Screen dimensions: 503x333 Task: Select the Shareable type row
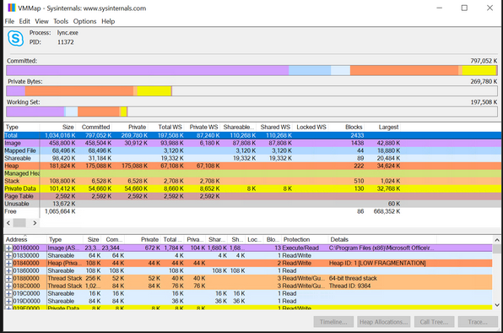(252, 158)
